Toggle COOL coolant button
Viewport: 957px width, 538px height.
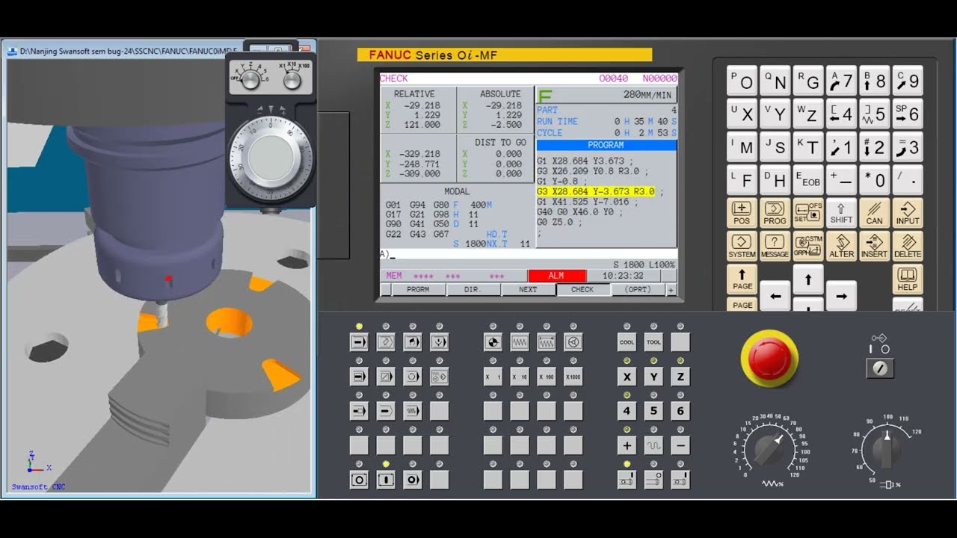point(627,342)
